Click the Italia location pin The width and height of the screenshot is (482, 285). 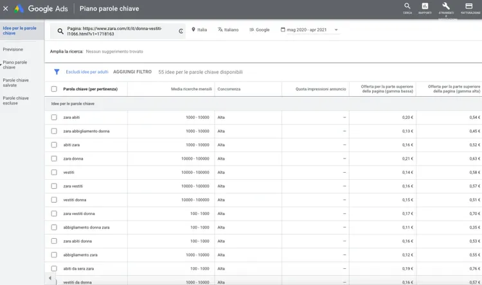[193, 30]
